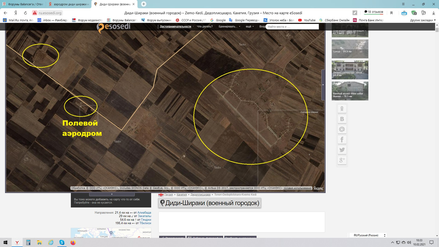Viewport: 439px width, 247px height.
Task: Expand the Бронировать dropdown menu
Action: (x=229, y=26)
